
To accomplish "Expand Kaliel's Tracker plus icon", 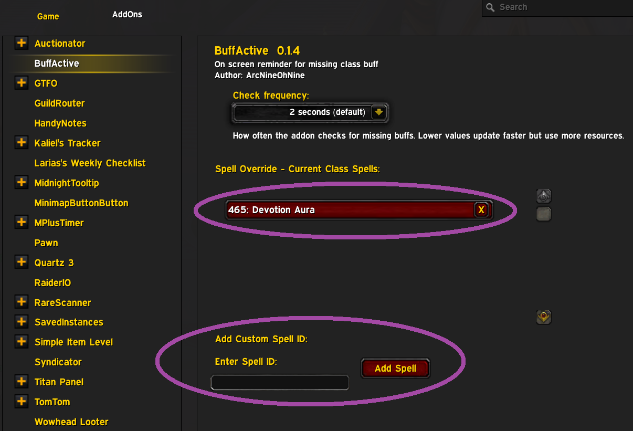I will pos(22,143).
